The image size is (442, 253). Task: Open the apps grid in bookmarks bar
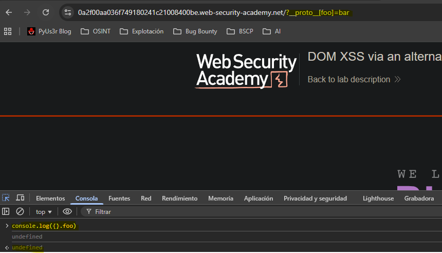(x=8, y=31)
